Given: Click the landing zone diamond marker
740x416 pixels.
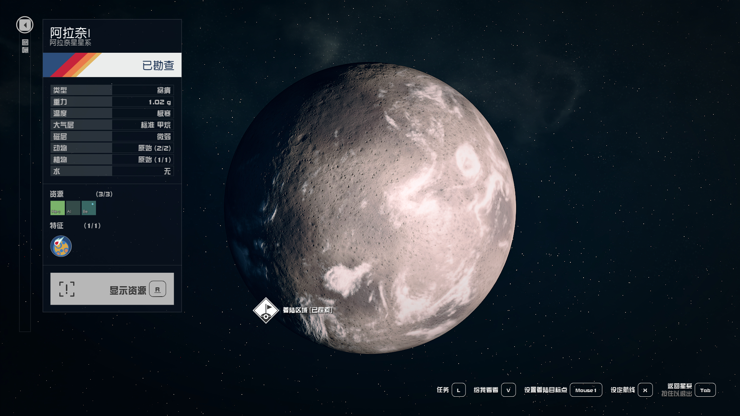Looking at the screenshot, I should pos(266,310).
